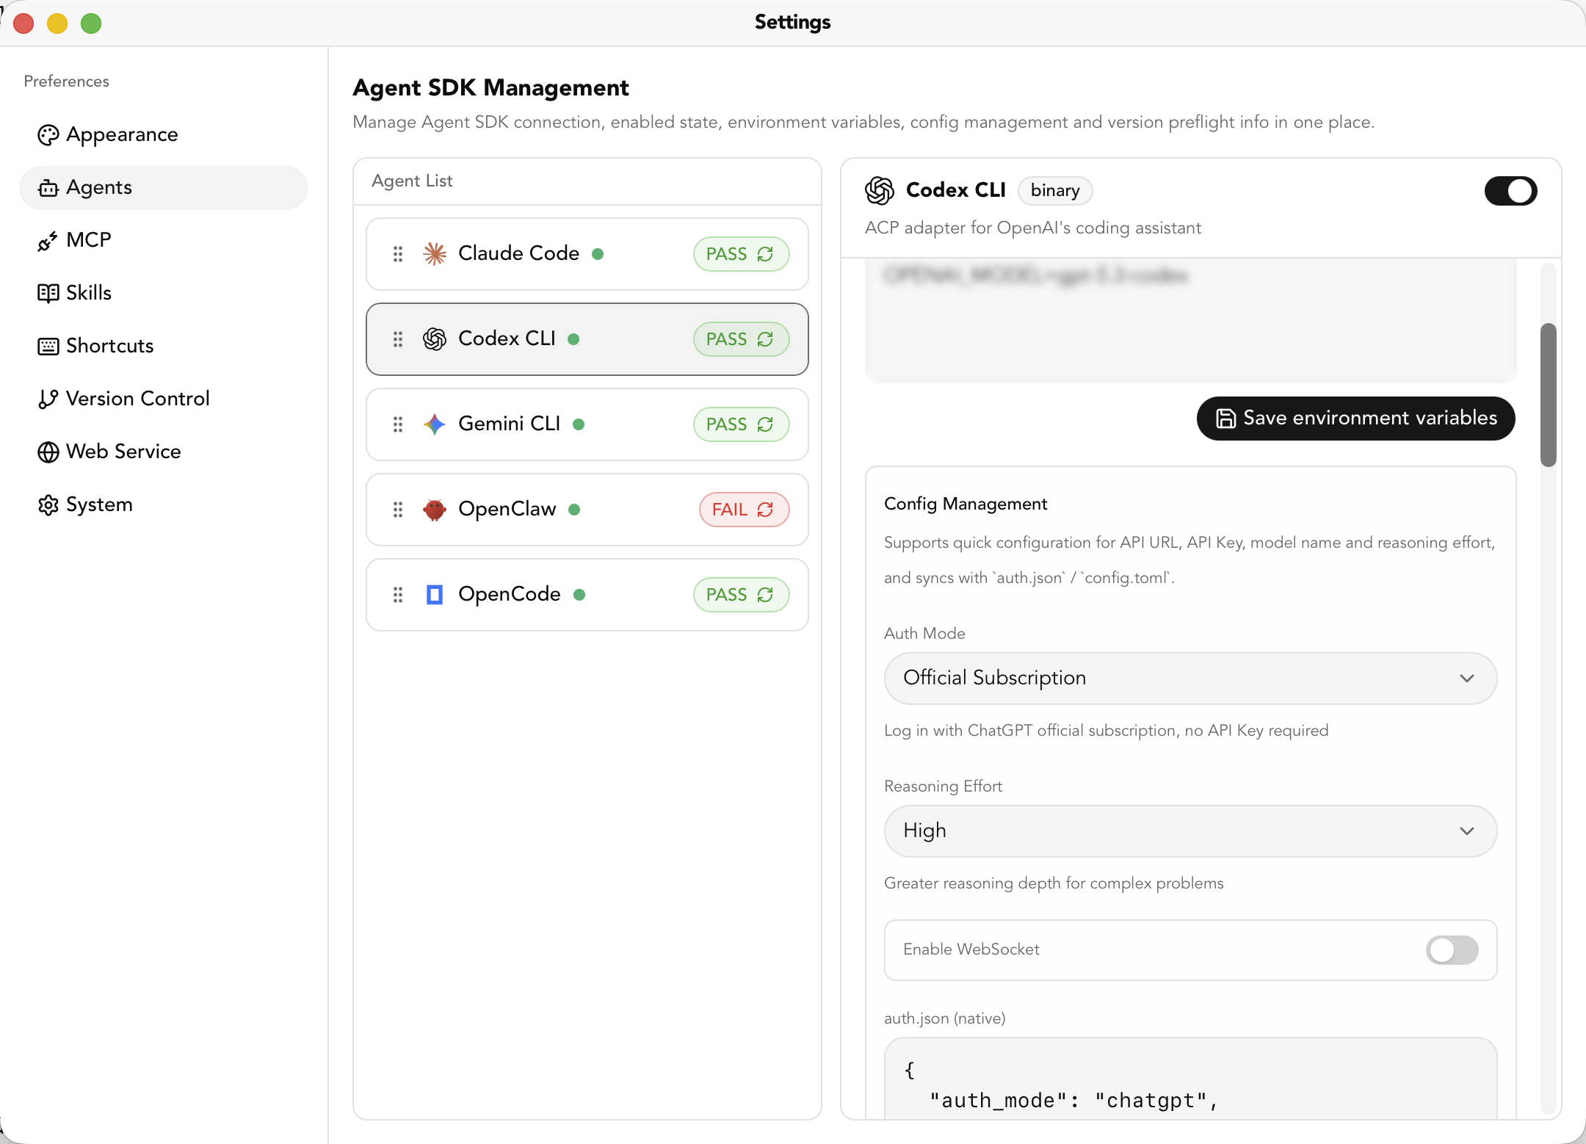
Task: Switch to Appearance preferences
Action: tap(122, 134)
